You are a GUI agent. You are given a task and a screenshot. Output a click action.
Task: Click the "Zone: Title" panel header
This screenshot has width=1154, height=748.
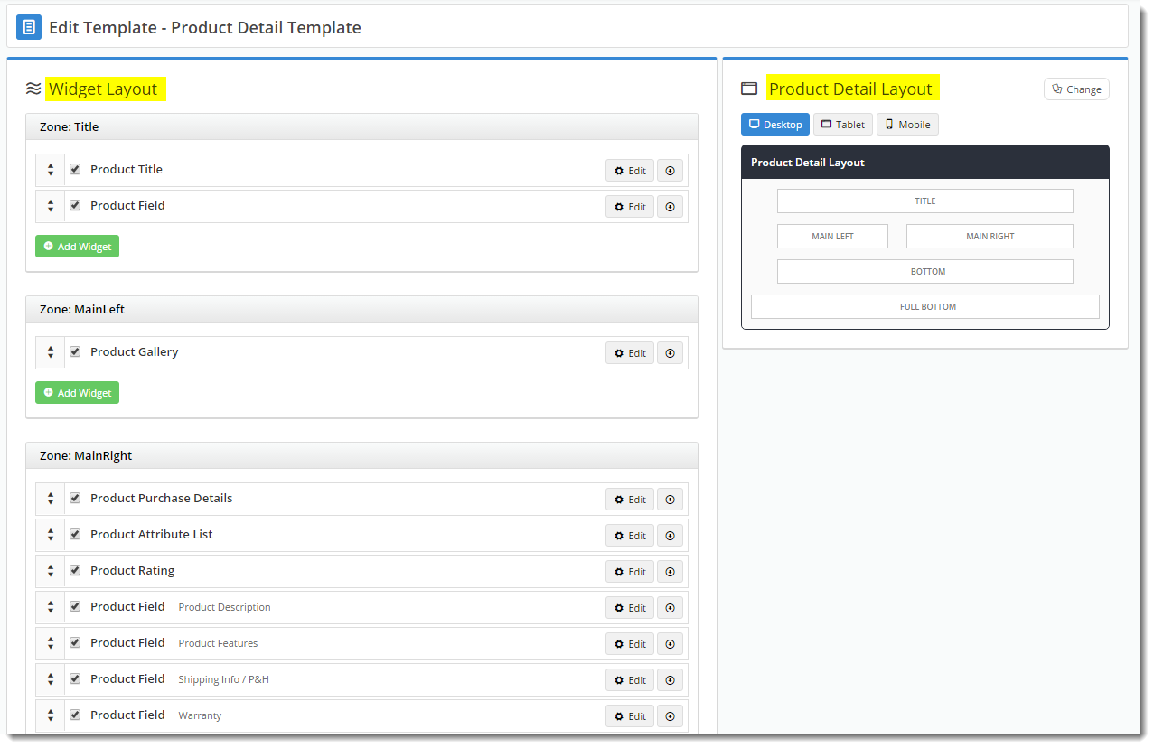tap(361, 127)
